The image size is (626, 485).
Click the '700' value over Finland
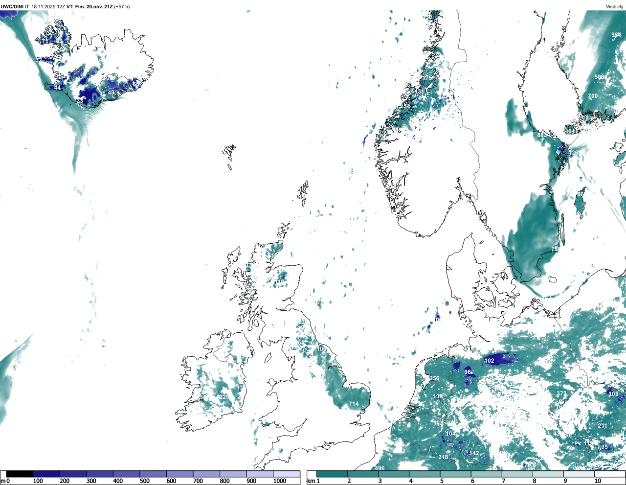tap(593, 96)
